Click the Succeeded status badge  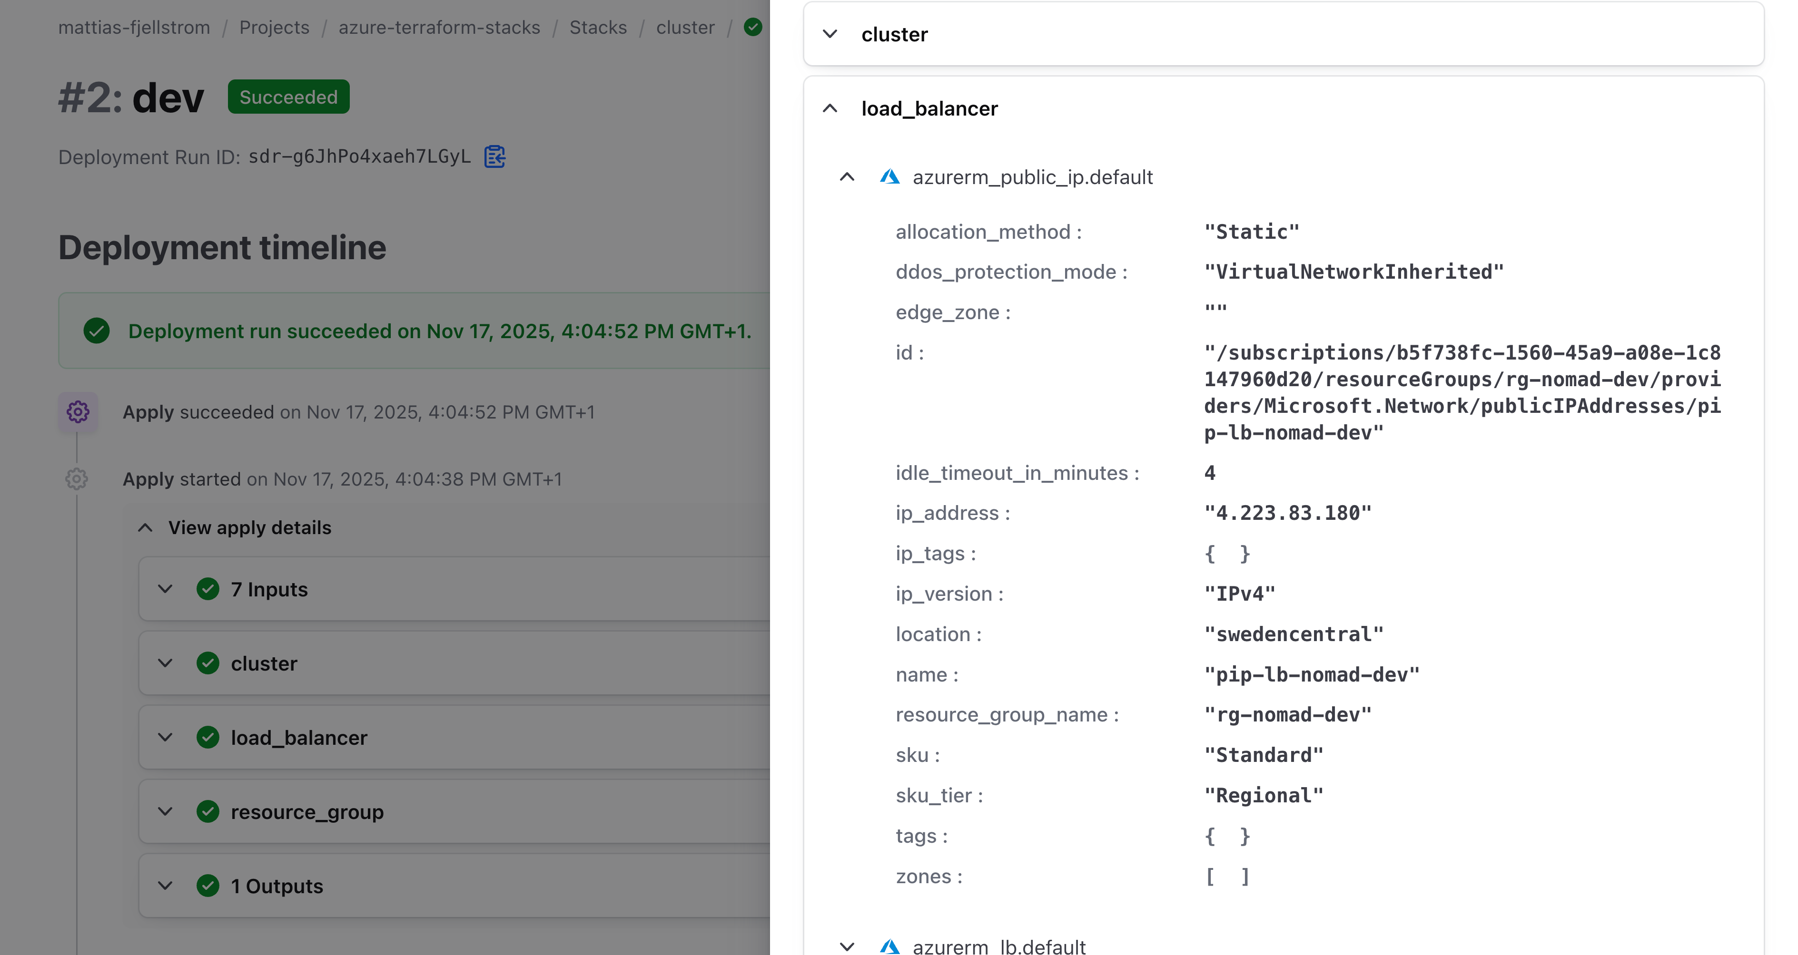[288, 97]
